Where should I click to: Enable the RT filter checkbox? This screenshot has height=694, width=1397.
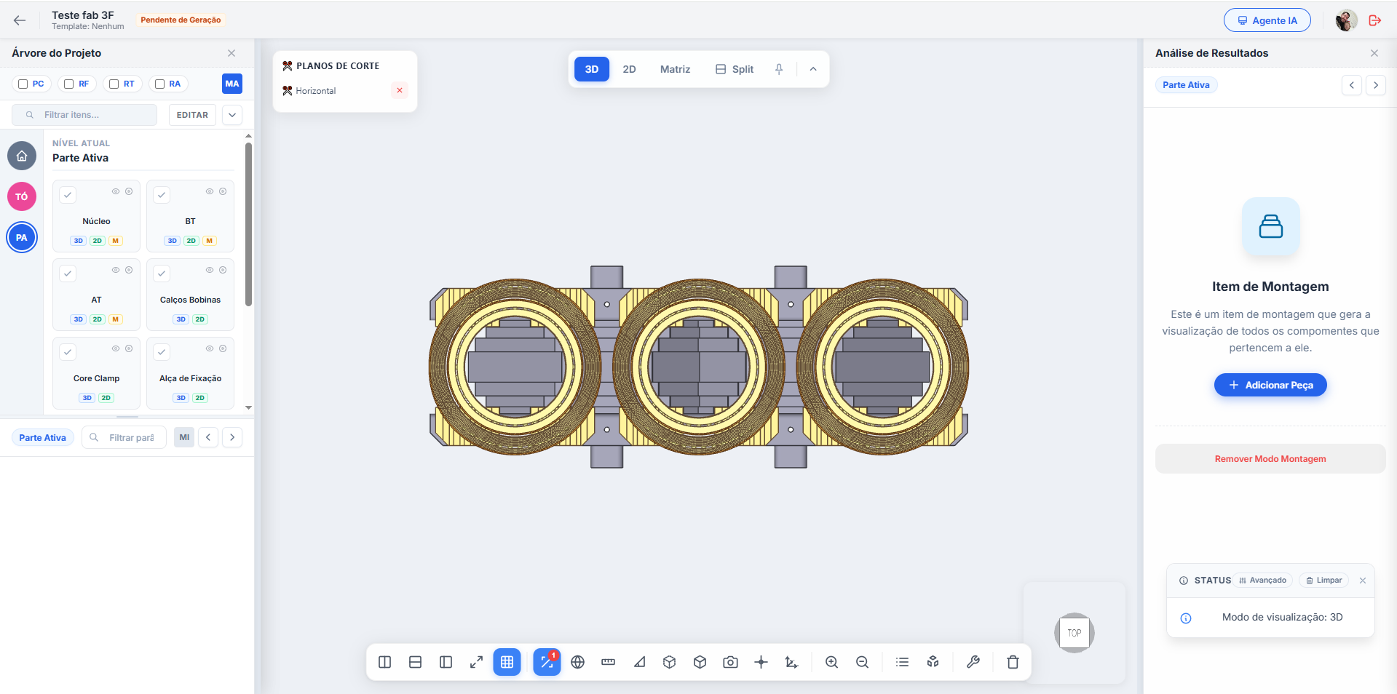pos(114,84)
